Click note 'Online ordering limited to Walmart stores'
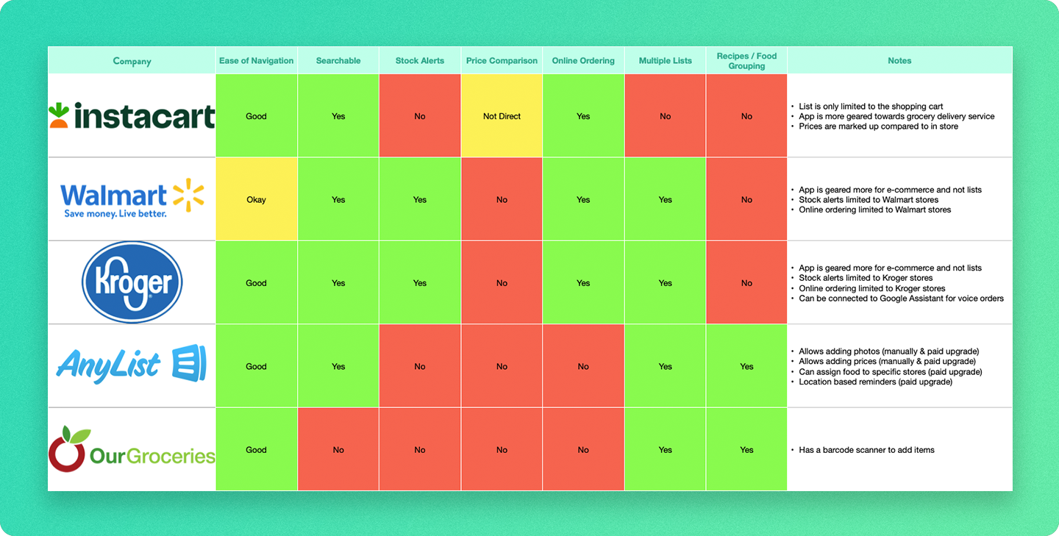 click(x=875, y=210)
